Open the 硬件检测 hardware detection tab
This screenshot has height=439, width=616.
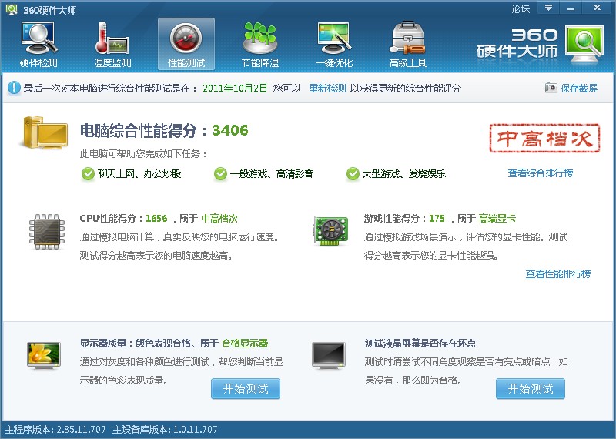click(38, 45)
